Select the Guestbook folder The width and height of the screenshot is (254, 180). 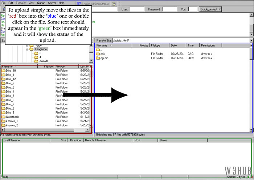coord(12,117)
